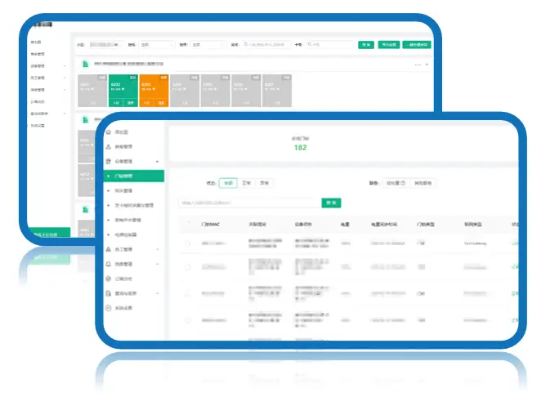Click the home icon in the front sidebar
Screen dimensions: 550x406
109,132
